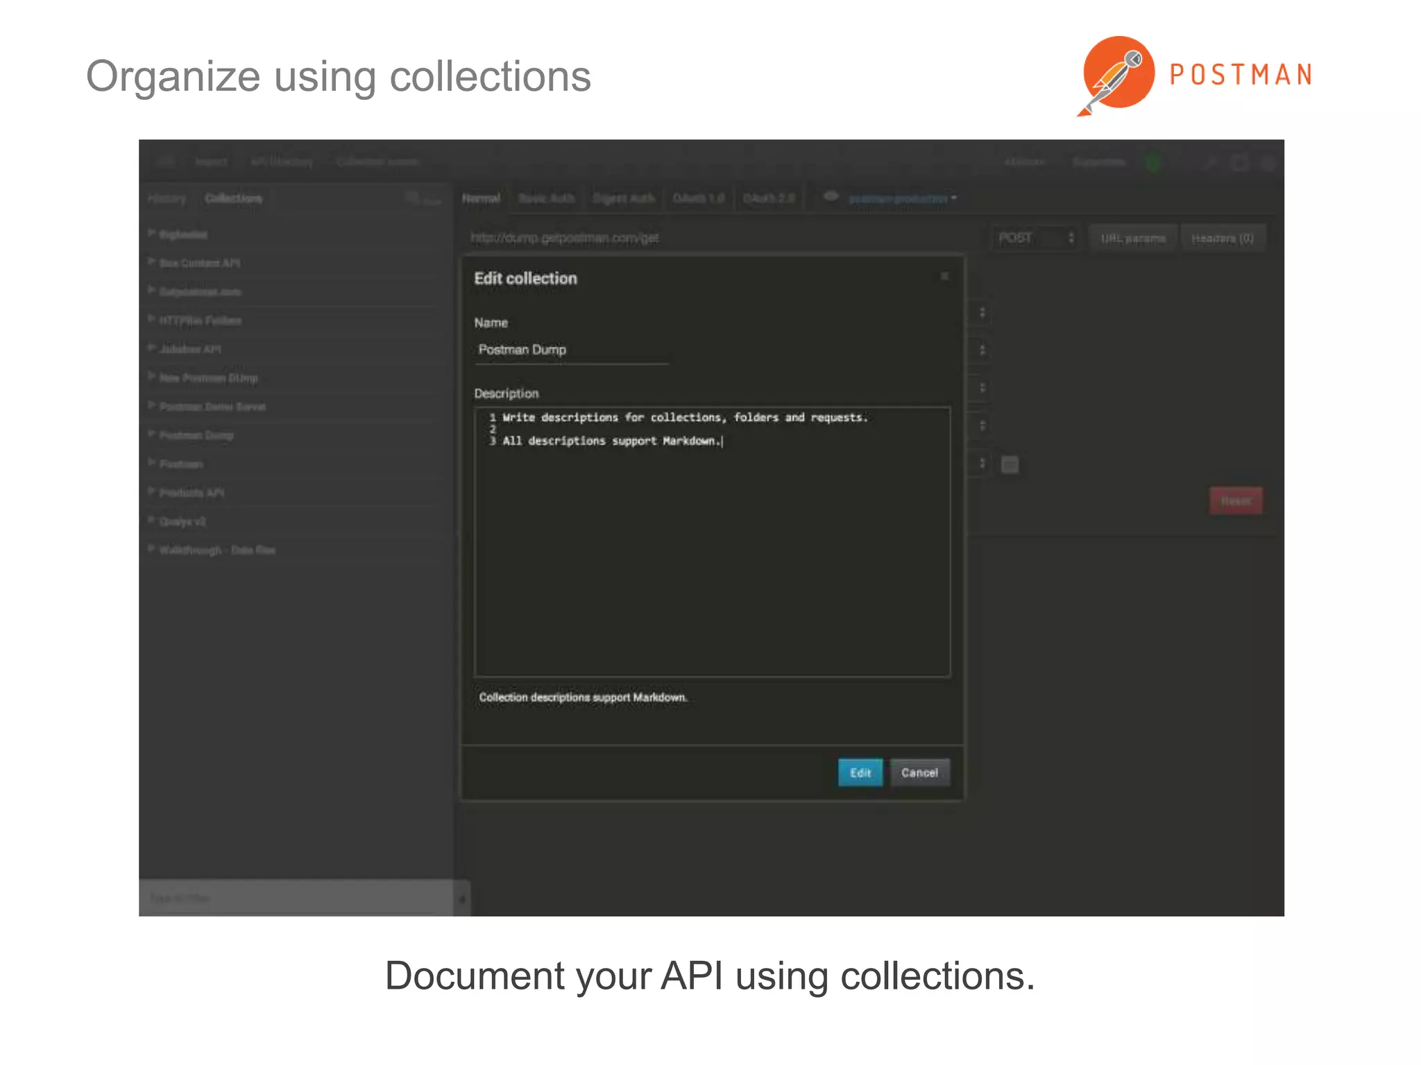Open the Digest Auth tab
This screenshot has width=1421, height=1065.
point(623,198)
